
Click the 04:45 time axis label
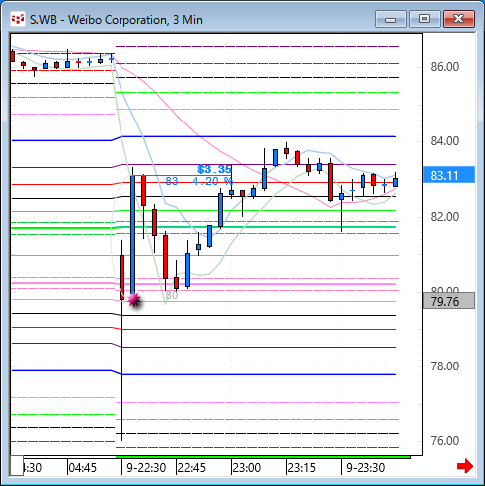pyautogui.click(x=82, y=468)
